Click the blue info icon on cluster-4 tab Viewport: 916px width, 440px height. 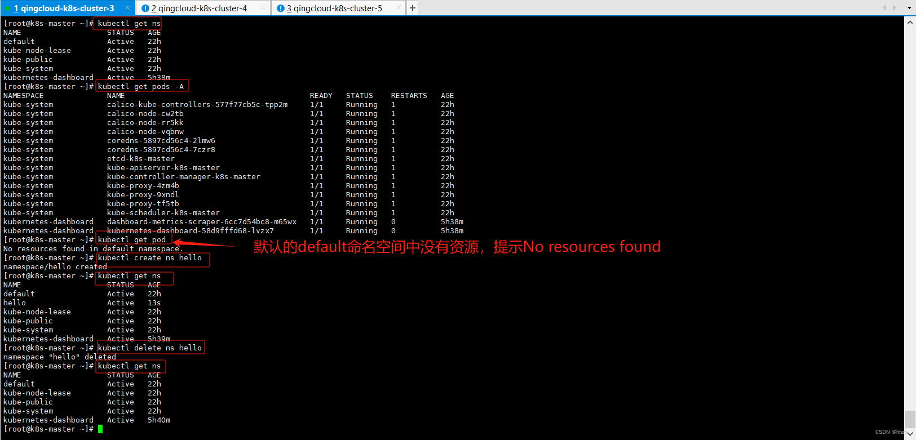(x=145, y=8)
